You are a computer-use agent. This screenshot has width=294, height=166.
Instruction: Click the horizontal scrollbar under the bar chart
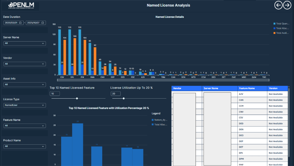pos(163,80)
